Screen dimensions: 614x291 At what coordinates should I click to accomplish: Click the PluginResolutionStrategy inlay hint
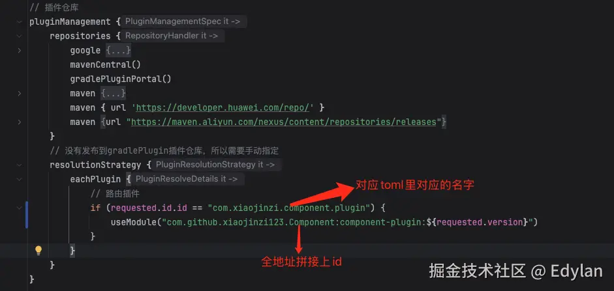point(216,165)
